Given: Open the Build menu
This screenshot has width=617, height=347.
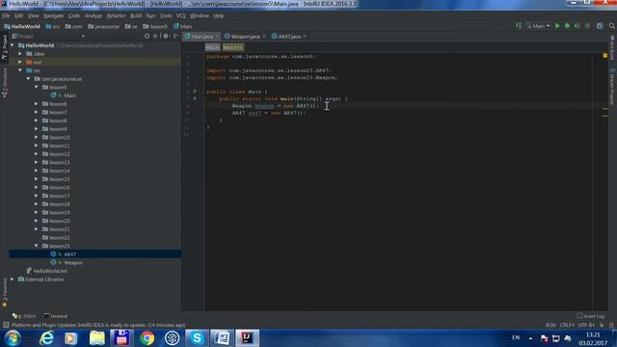Looking at the screenshot, I should pyautogui.click(x=136, y=15).
